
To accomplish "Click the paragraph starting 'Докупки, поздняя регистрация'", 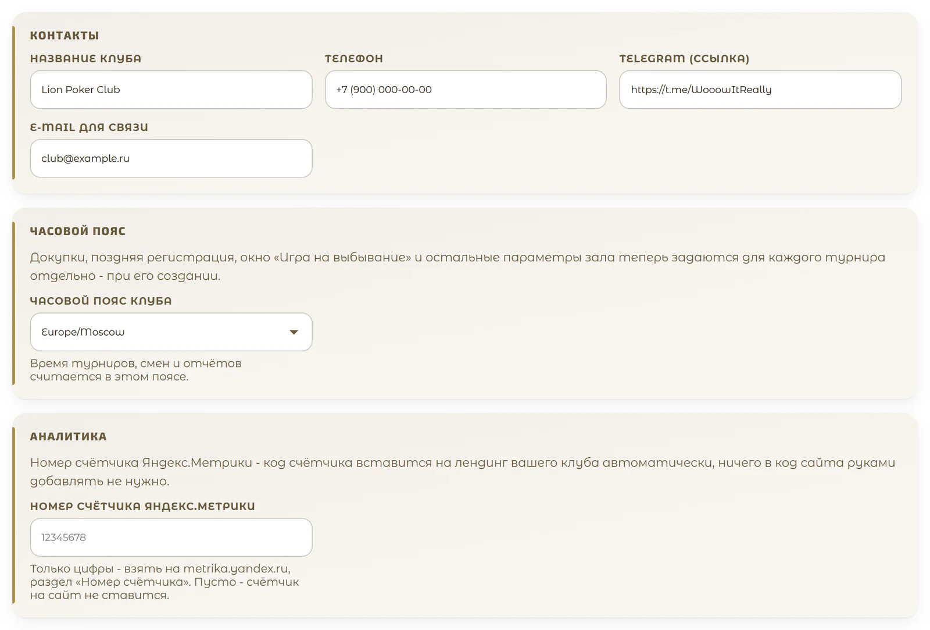I will pos(457,266).
